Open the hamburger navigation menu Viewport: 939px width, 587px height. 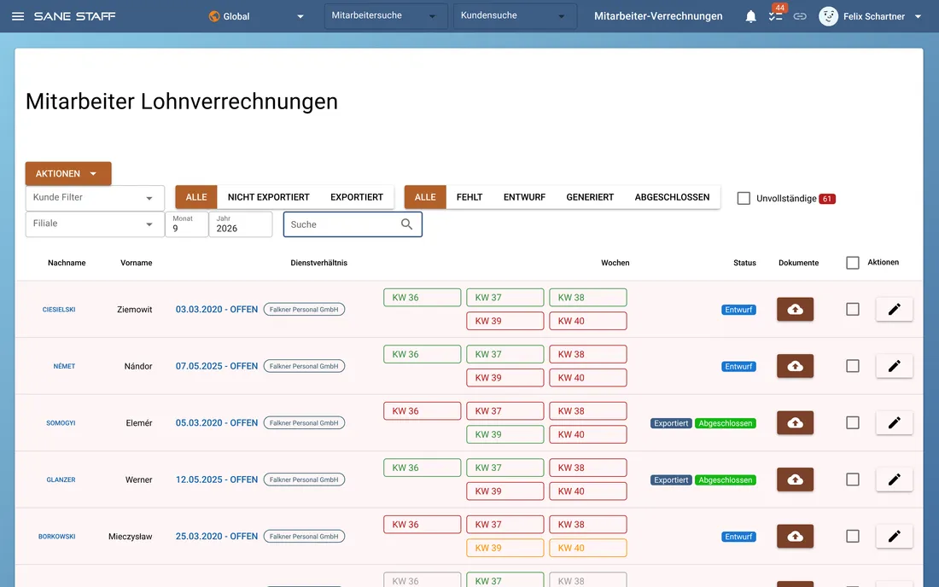pos(18,16)
